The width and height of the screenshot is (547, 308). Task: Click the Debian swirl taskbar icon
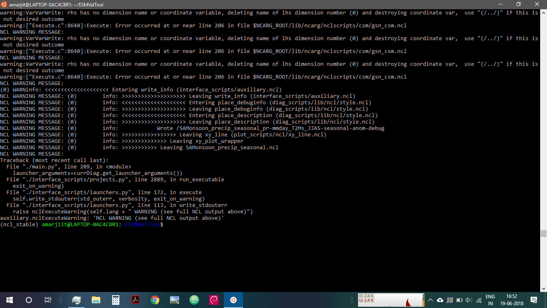[x=214, y=300]
